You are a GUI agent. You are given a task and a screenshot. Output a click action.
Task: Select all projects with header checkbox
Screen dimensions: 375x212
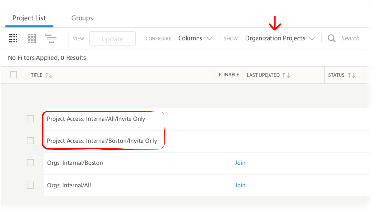[x=13, y=75]
